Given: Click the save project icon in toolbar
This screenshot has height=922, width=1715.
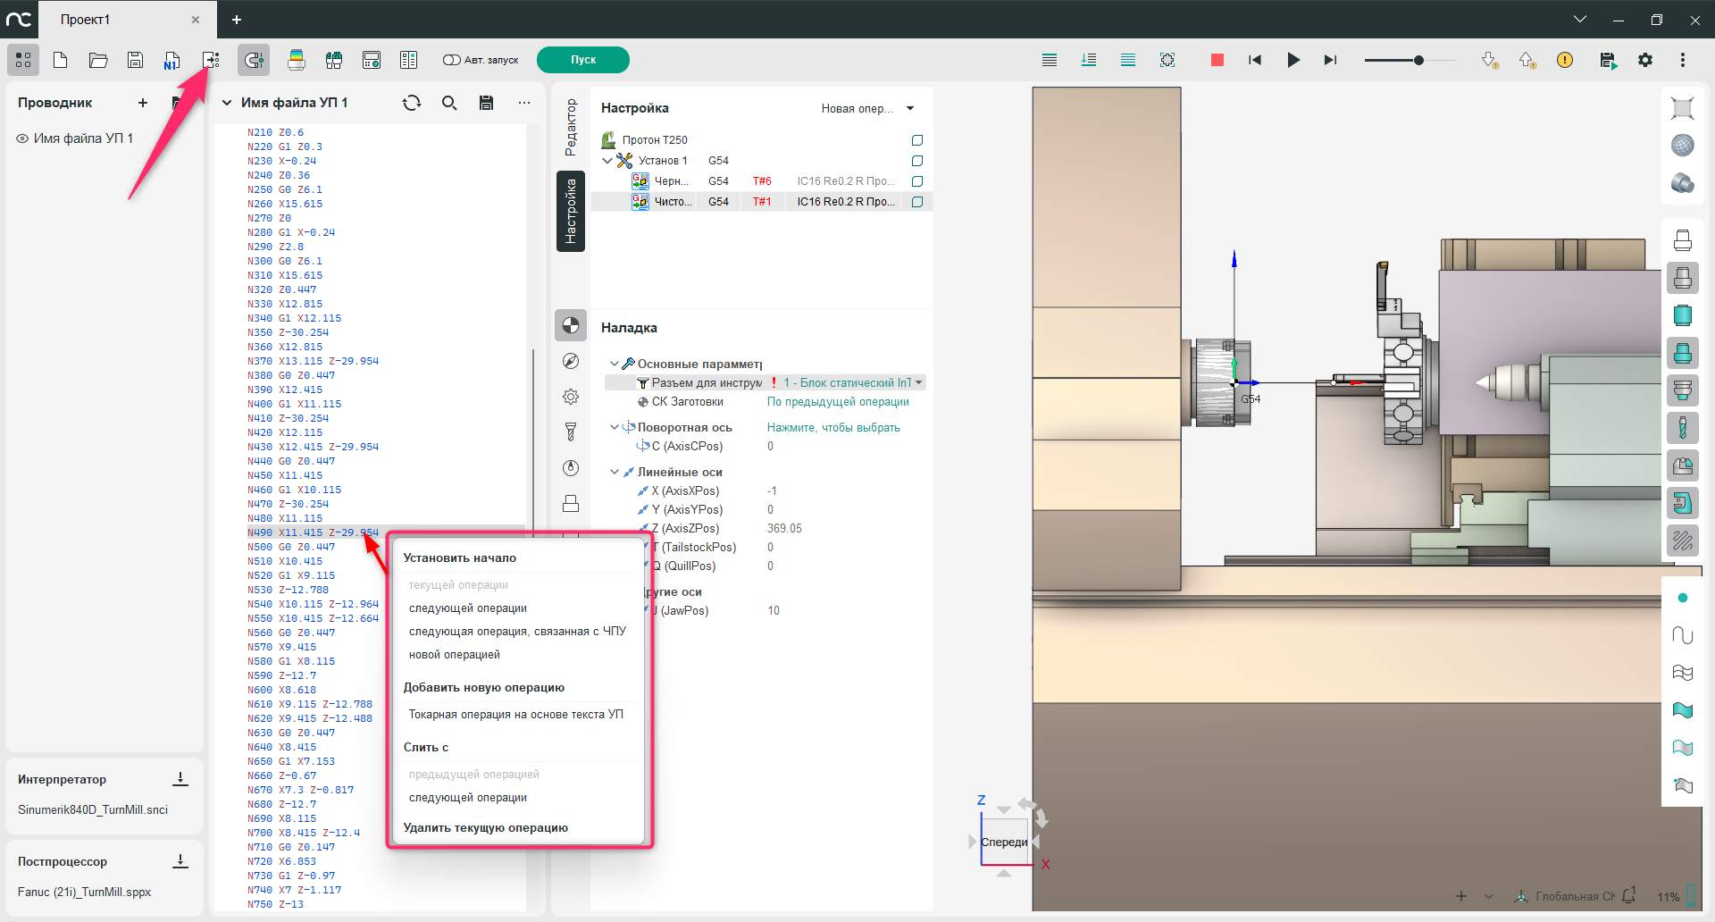Looking at the screenshot, I should point(135,60).
